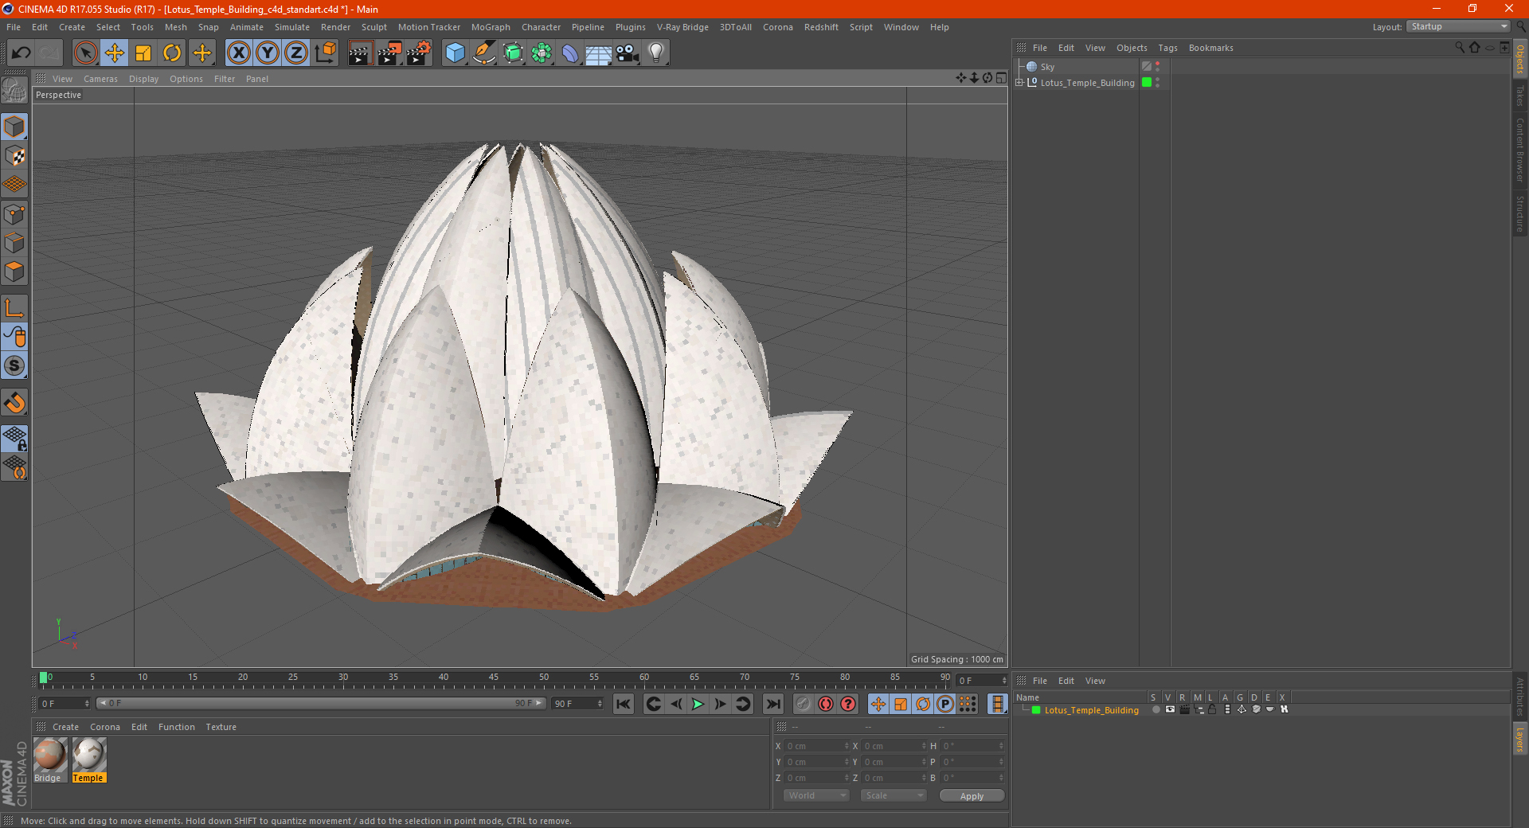This screenshot has height=828, width=1529.
Task: Click the Y size input field
Action: [894, 762]
